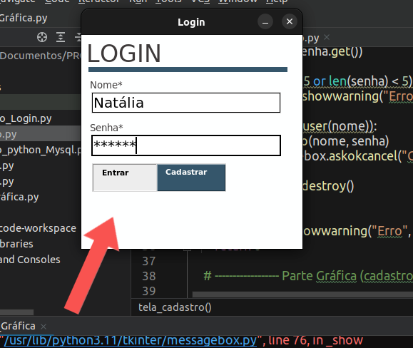The image size is (413, 348).
Task: Click the tela_cadastro() breadcrumb
Action: [175, 307]
